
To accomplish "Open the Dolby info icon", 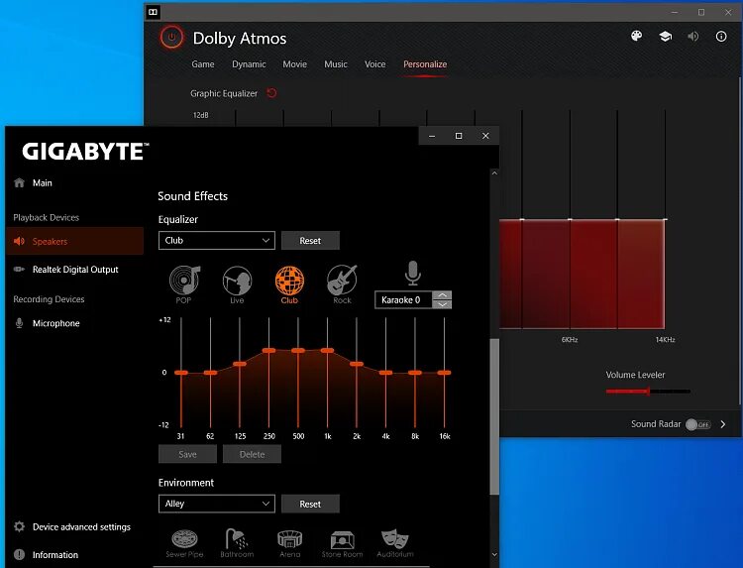I will (721, 36).
